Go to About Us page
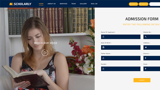 pos(51,4)
